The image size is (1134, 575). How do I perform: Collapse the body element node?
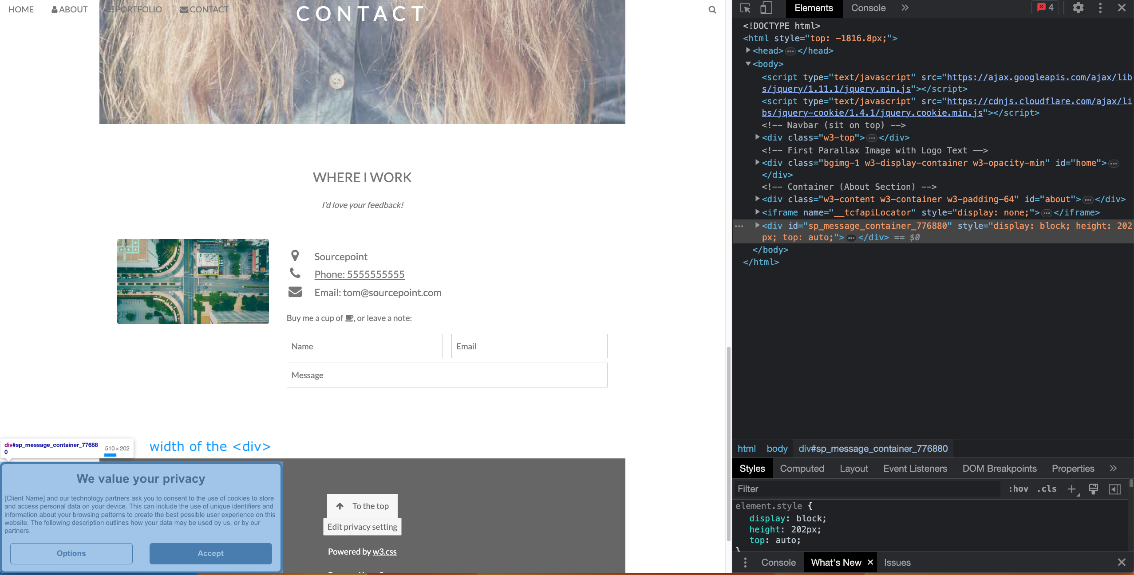pos(748,63)
